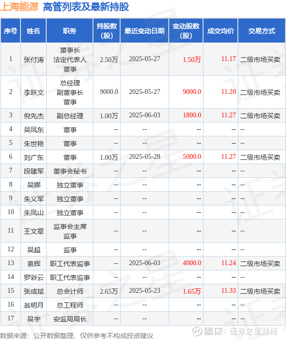Click the average price 11.17
The width and height of the screenshot is (286, 340).
coord(228,59)
